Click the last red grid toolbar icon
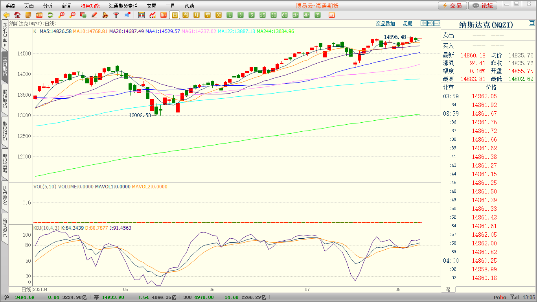Viewport: 537px width, 302px height. pyautogui.click(x=331, y=15)
